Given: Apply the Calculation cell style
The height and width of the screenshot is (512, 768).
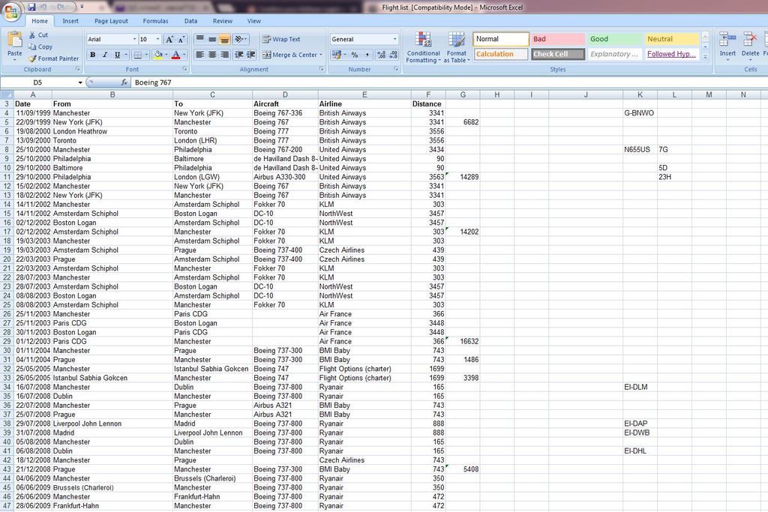Looking at the screenshot, I should (501, 54).
